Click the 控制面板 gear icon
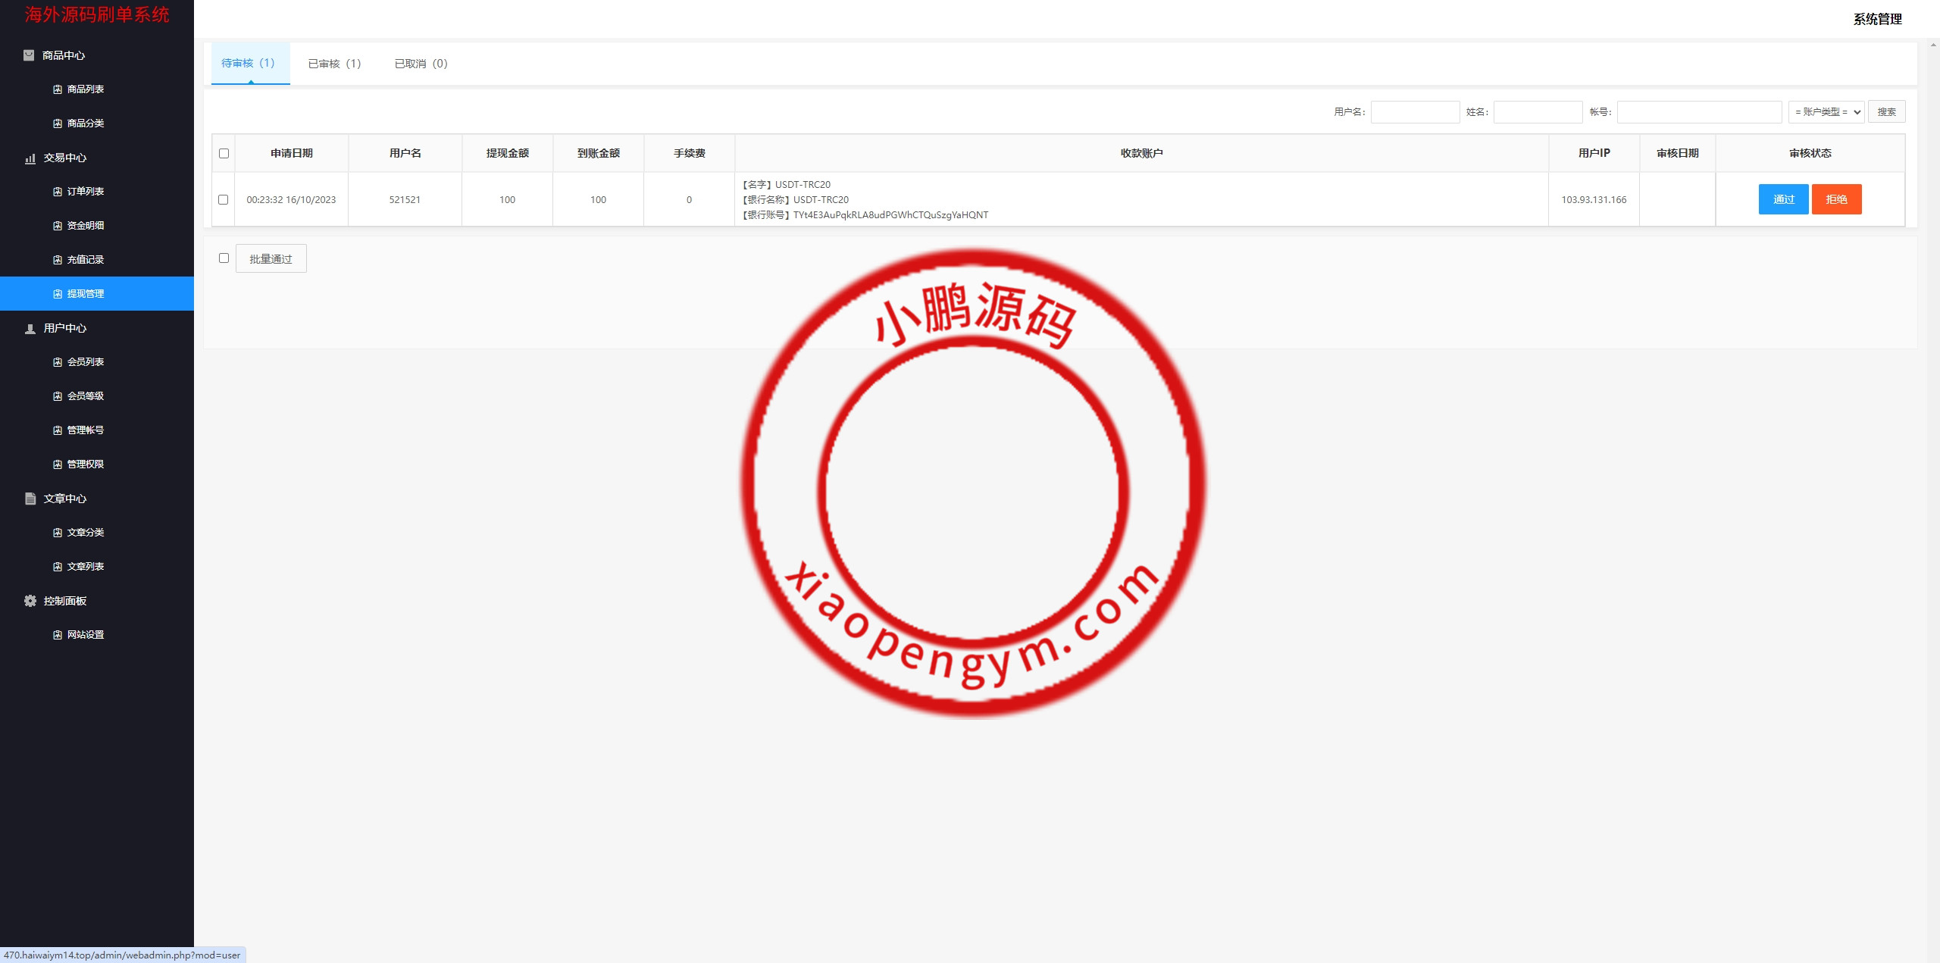Viewport: 1940px width, 963px height. pos(30,601)
